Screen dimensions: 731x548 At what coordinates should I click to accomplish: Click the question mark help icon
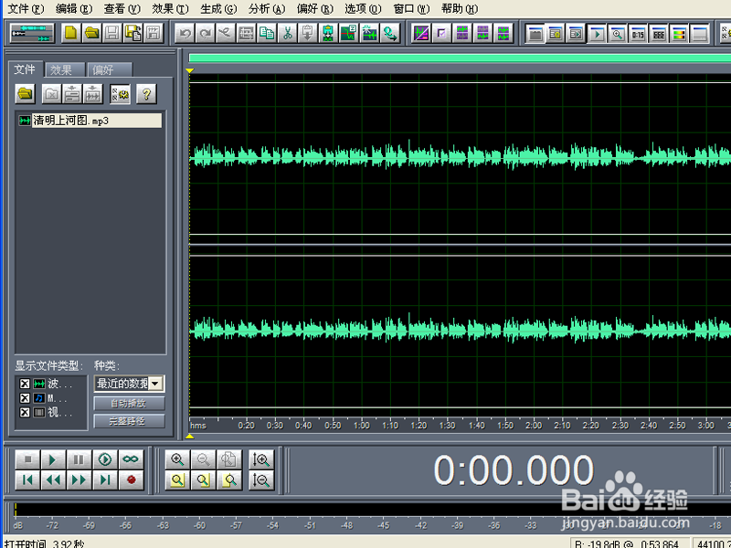tap(146, 94)
